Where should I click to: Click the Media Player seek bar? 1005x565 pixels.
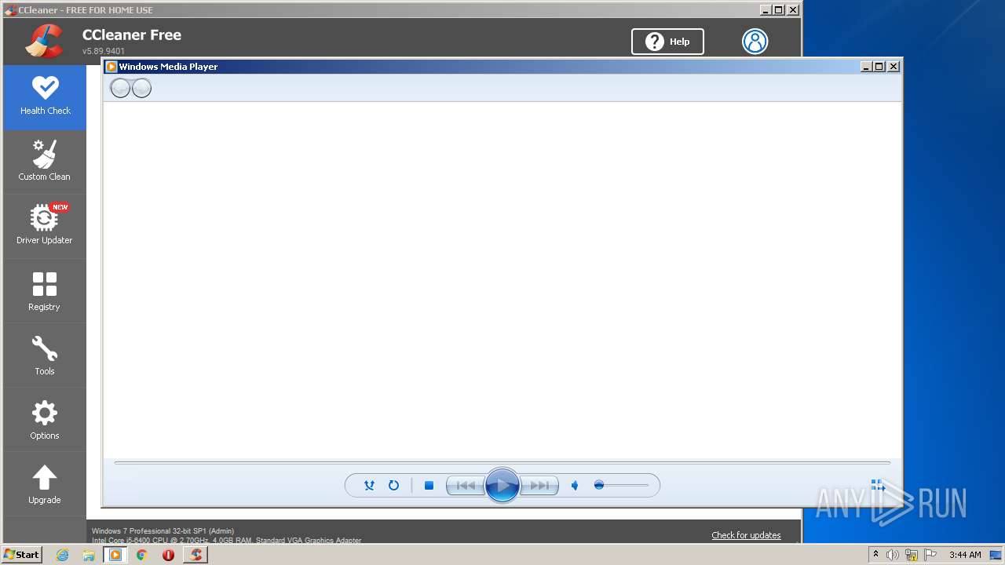(x=502, y=463)
